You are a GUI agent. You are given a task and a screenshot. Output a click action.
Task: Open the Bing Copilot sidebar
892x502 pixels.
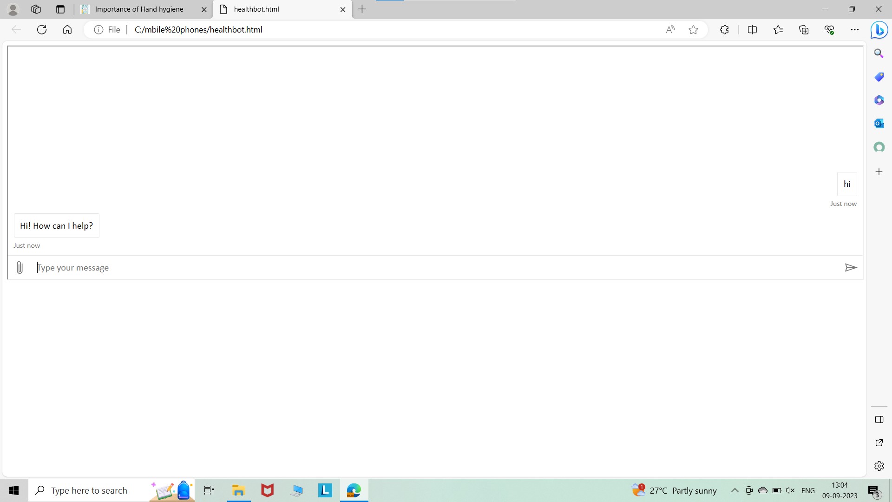[x=879, y=30]
